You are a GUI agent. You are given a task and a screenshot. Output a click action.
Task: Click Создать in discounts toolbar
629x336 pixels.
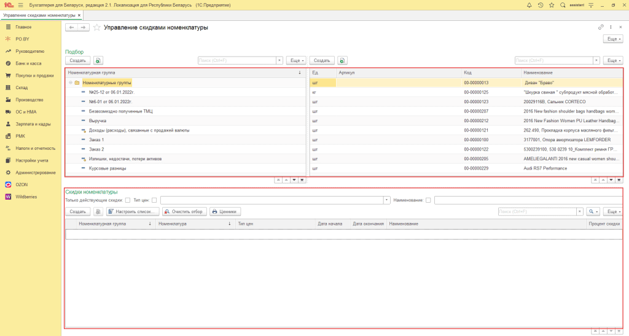click(x=78, y=212)
